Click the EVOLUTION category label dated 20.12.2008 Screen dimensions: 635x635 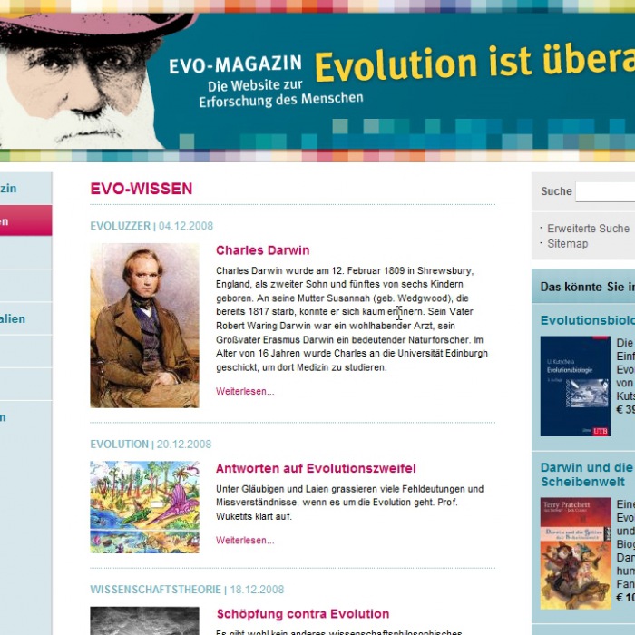(x=119, y=444)
